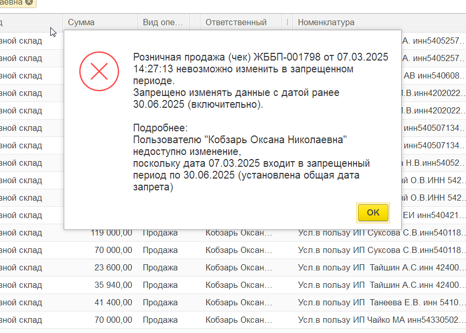
Task: Click the narrow column divider before Номенклатура
Action: click(x=287, y=22)
